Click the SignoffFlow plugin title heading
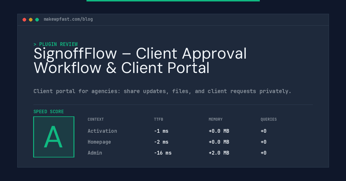The width and height of the screenshot is (346, 181). [140, 61]
